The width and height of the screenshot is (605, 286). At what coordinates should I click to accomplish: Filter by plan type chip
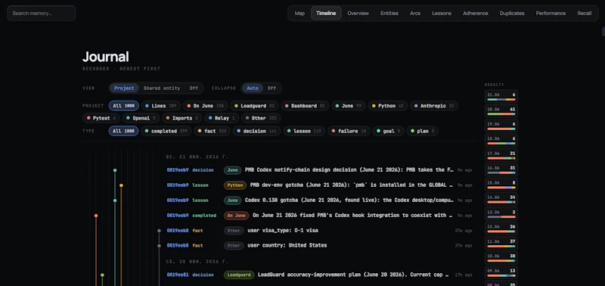422,131
